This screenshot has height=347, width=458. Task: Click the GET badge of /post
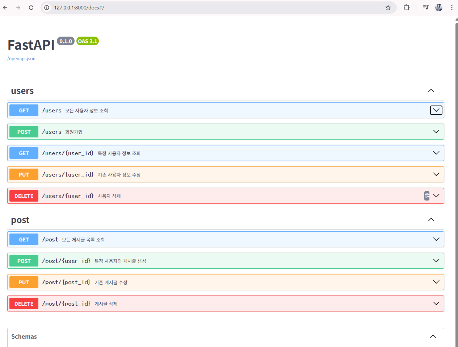(x=24, y=239)
